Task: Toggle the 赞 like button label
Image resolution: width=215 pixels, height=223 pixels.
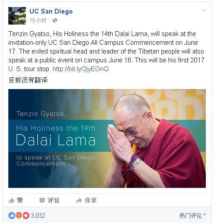Action: click(20, 200)
